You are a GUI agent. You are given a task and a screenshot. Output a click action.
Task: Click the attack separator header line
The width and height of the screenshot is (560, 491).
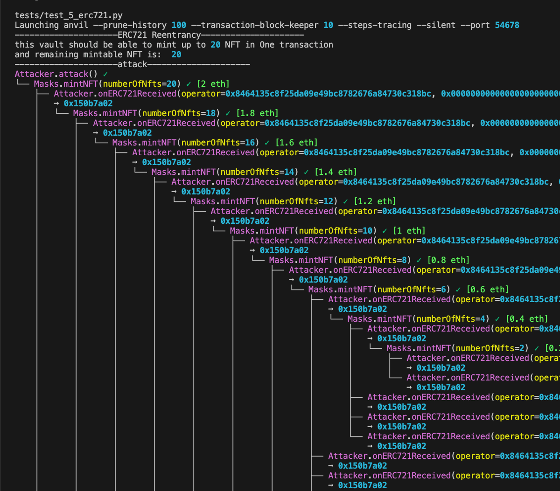coord(133,64)
